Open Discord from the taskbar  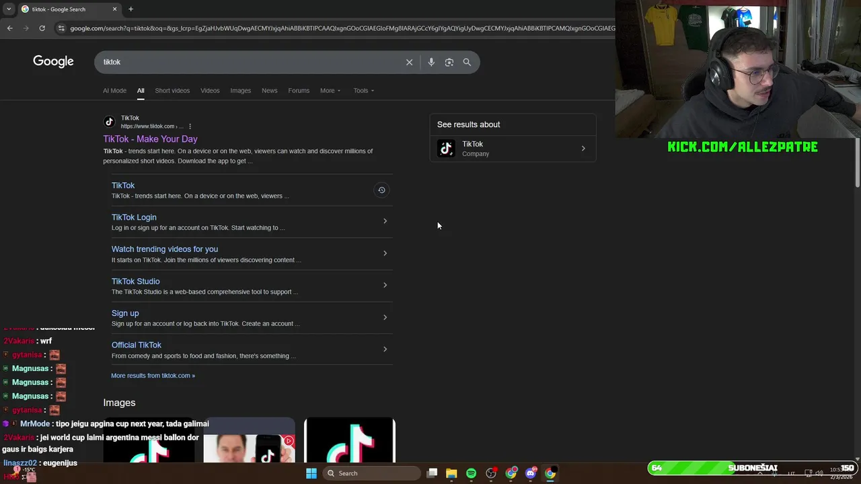[531, 473]
